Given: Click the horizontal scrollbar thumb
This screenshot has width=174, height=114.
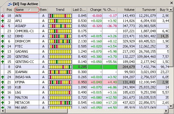Looking at the screenshot, I should coord(36,111).
